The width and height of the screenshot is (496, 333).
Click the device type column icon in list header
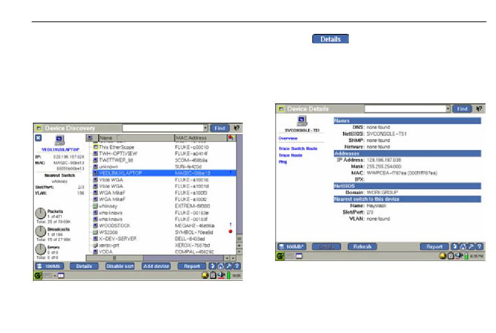(89, 138)
